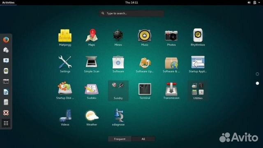Launch Simple Scan

tap(92, 64)
